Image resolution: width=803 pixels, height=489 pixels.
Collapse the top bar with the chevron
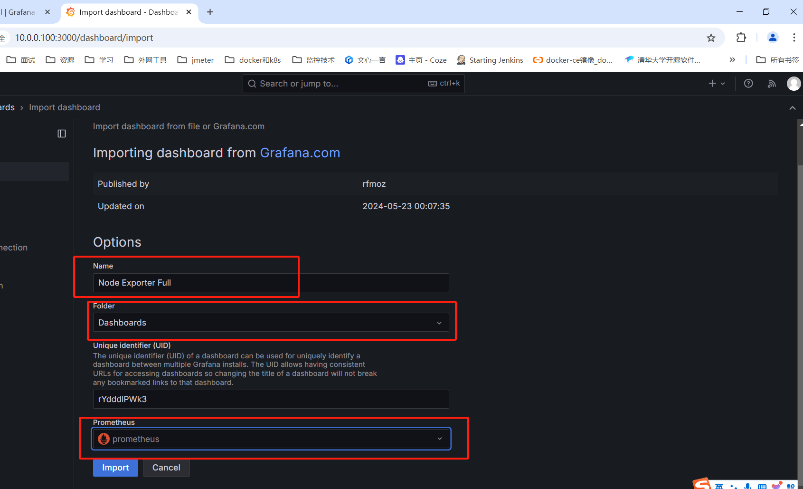coord(793,108)
